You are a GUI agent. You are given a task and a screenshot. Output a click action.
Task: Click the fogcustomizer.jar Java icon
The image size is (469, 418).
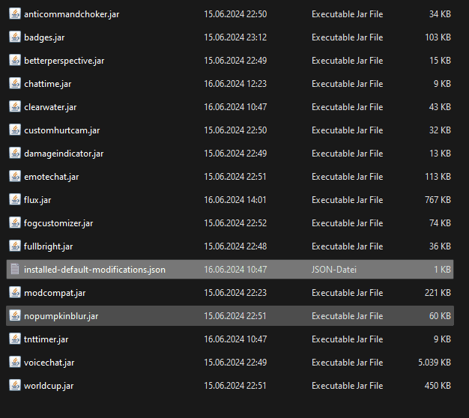[x=15, y=222]
